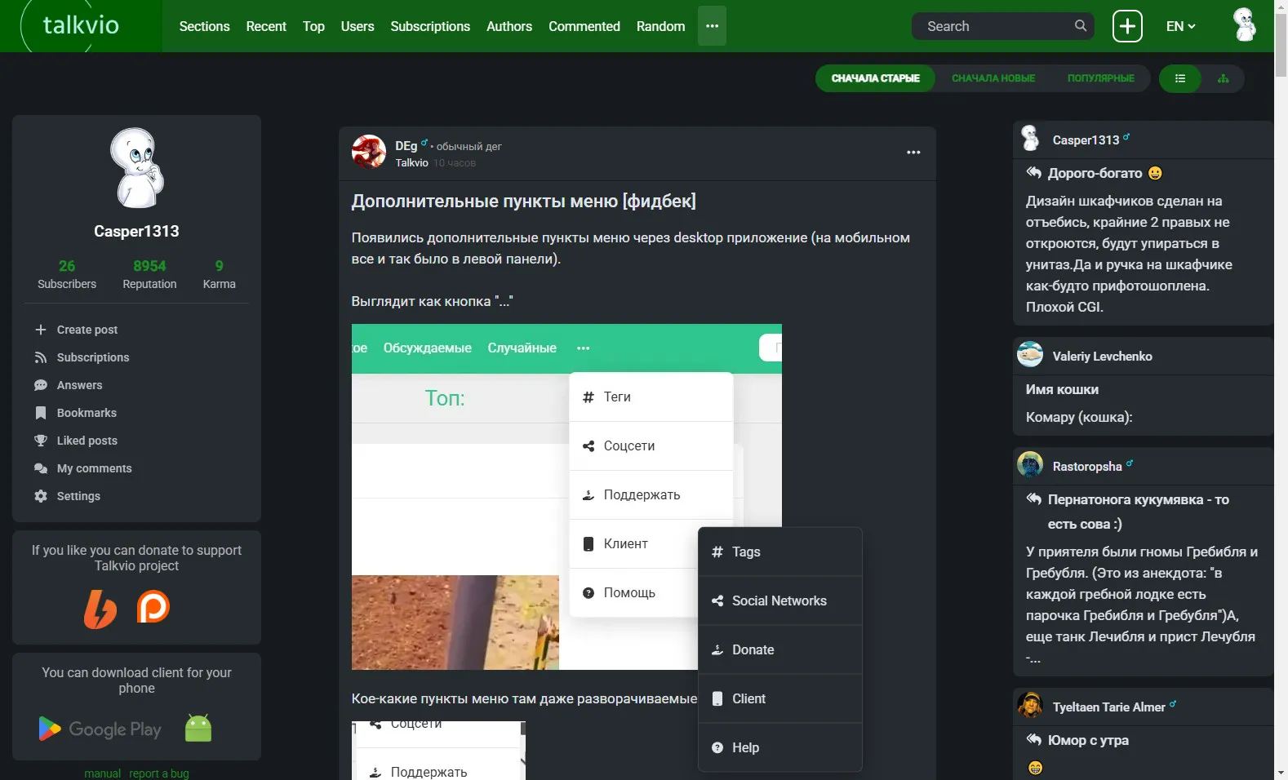1288x780 pixels.
Task: Open the post options three-dots icon
Action: [x=913, y=153]
